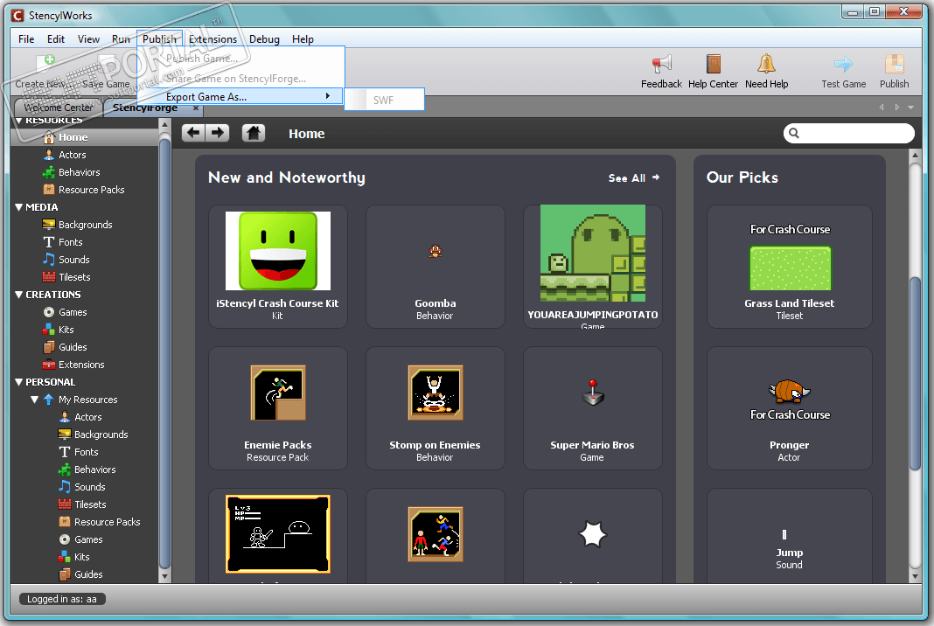Open Resource Packs under My Resources
Viewport: 934px width, 626px height.
107,522
